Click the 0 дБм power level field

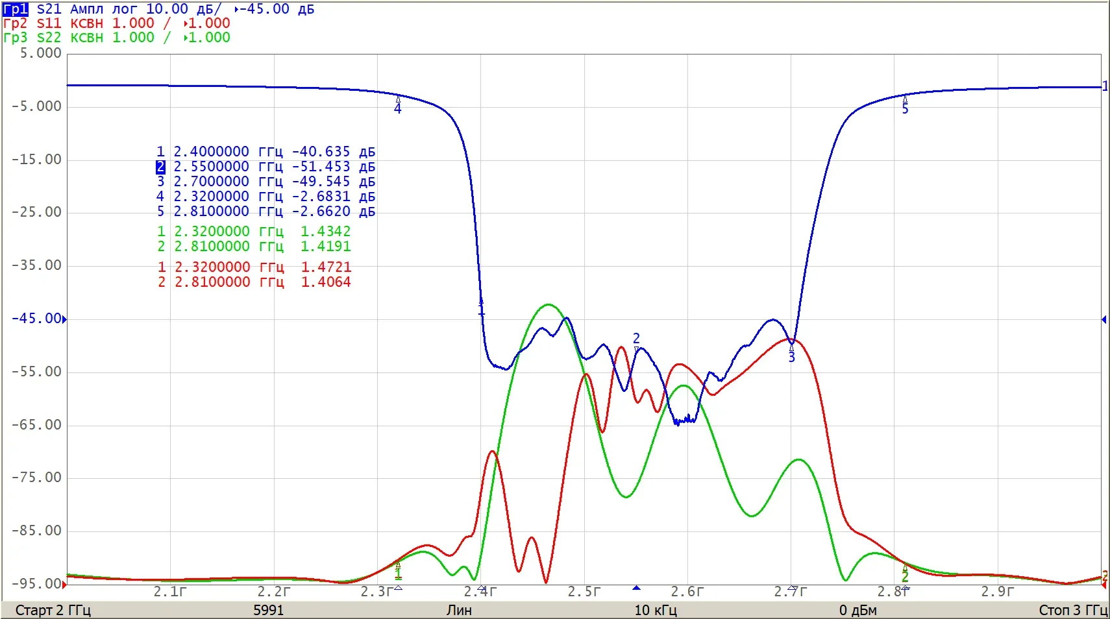pyautogui.click(x=857, y=610)
